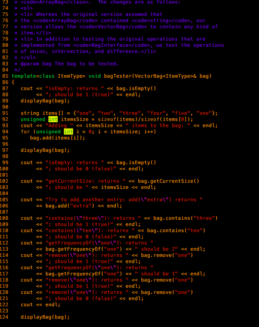Click '<code>string</code>' on line 76
Screen dimensions: 259x327
161,20
